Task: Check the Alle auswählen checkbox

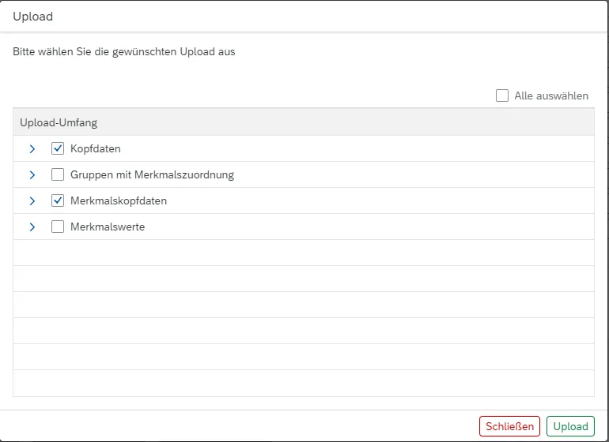Action: coord(502,96)
